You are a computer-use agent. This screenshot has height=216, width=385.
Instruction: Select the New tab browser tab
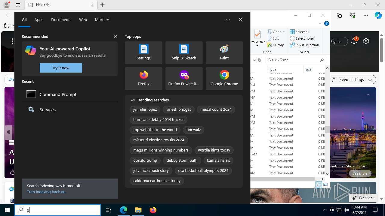(x=61, y=5)
